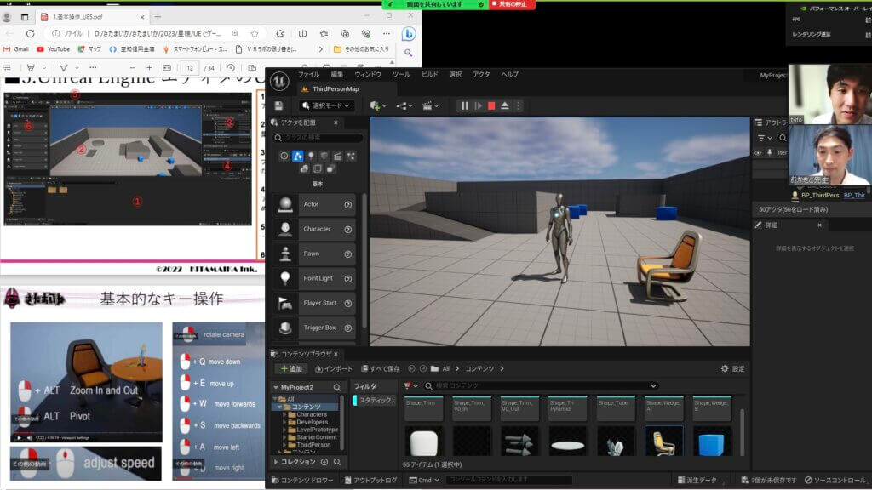Select the chair asset thumbnail
The height and width of the screenshot is (490, 872).
coord(664,442)
